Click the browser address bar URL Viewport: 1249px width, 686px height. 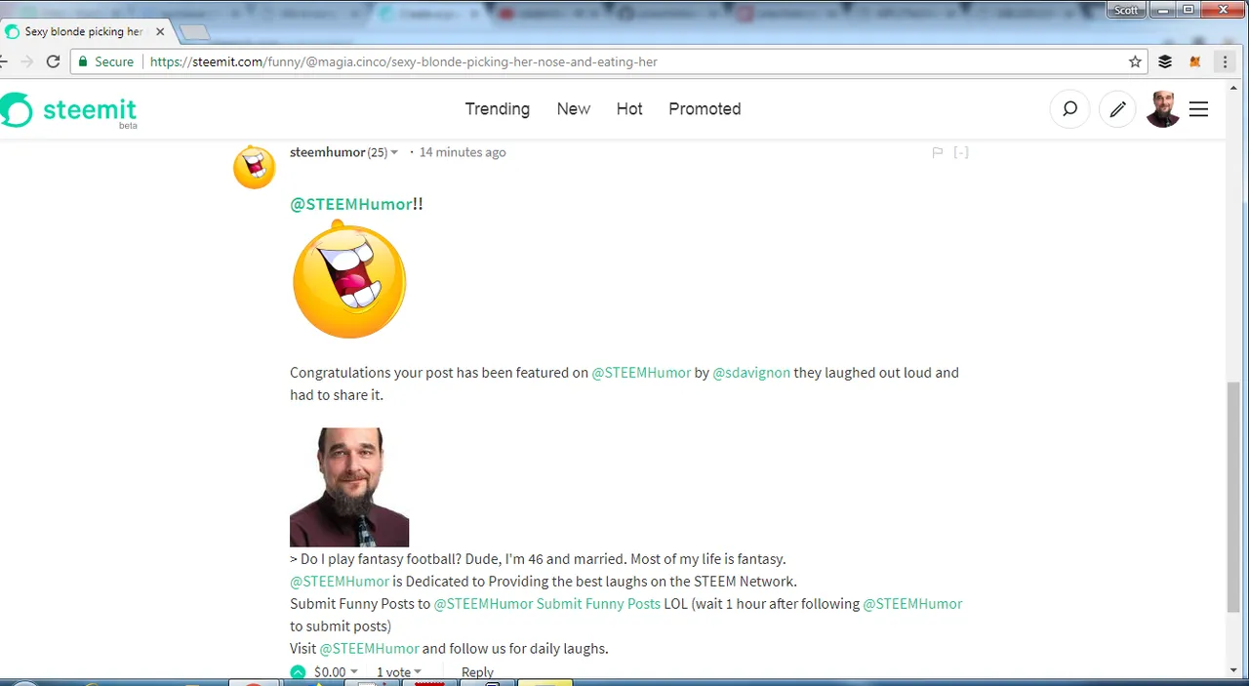(403, 61)
